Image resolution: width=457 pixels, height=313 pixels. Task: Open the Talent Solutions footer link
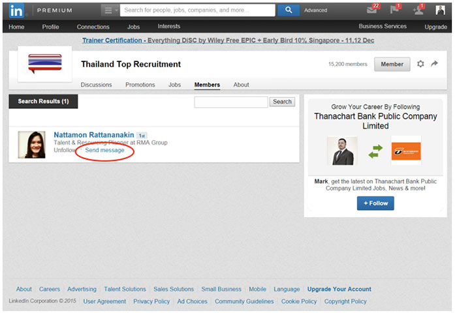[125, 289]
